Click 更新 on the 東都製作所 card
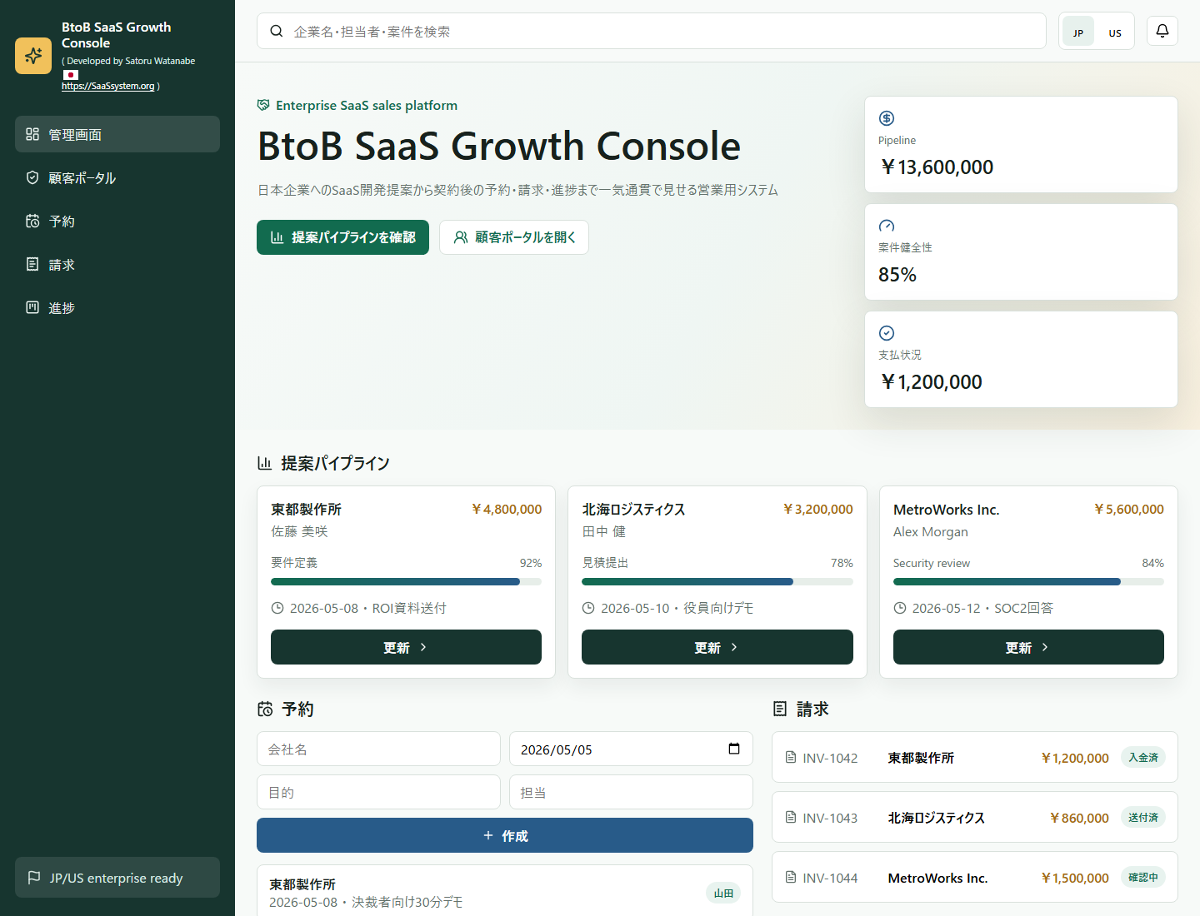The height and width of the screenshot is (916, 1200). [406, 647]
